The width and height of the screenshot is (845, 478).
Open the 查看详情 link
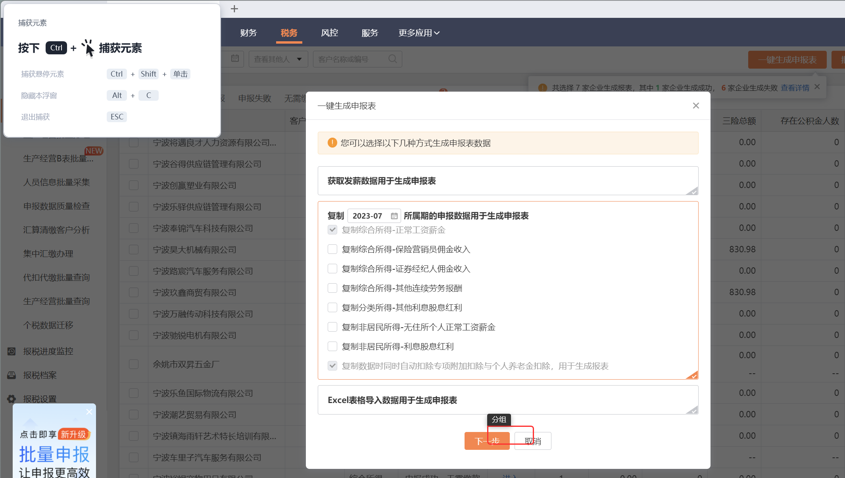point(795,88)
